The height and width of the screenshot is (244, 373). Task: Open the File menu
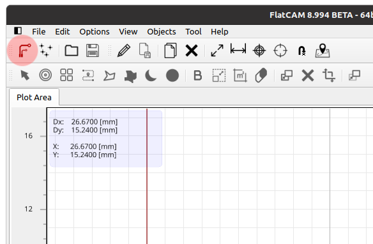[39, 31]
